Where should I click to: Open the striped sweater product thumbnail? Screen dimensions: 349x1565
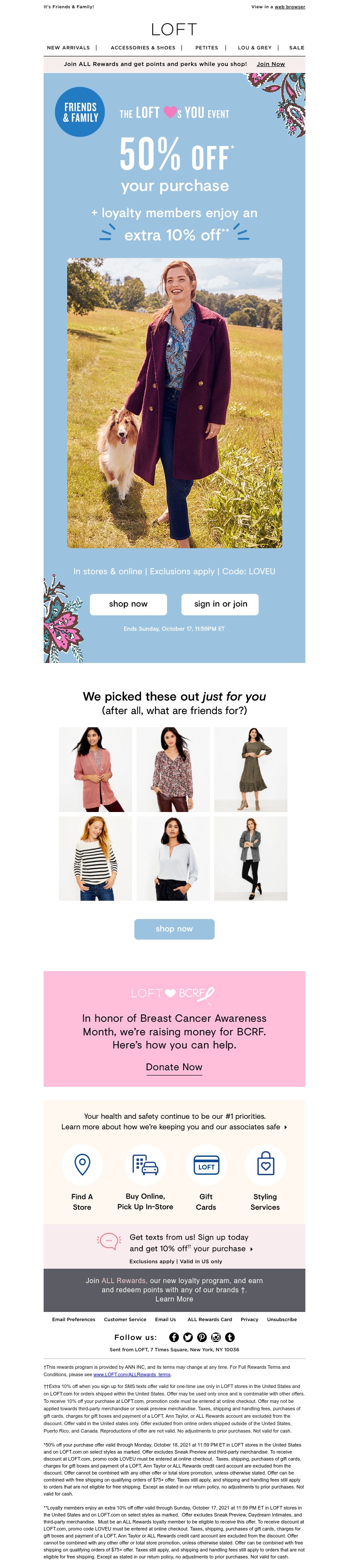[95, 858]
